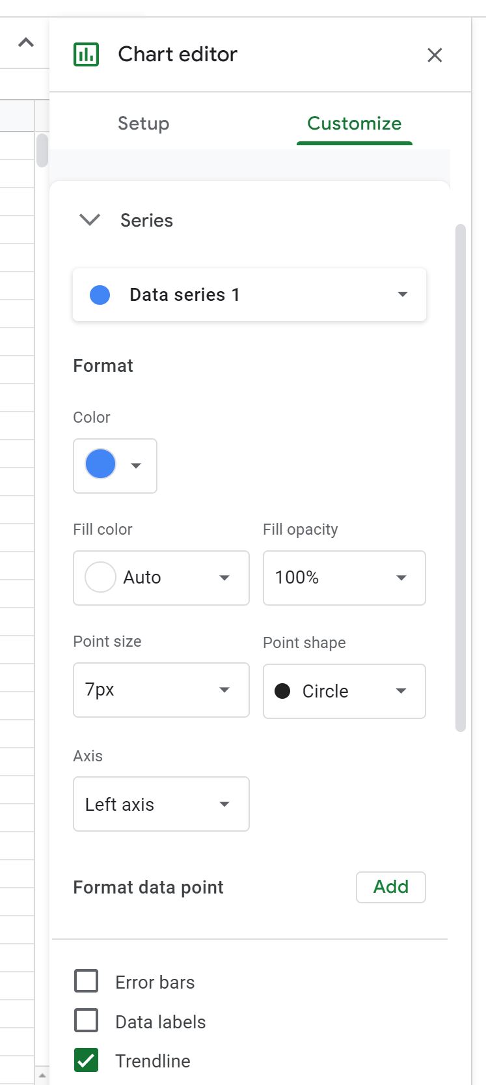486x1085 pixels.
Task: Open the Left axis dropdown
Action: point(161,804)
